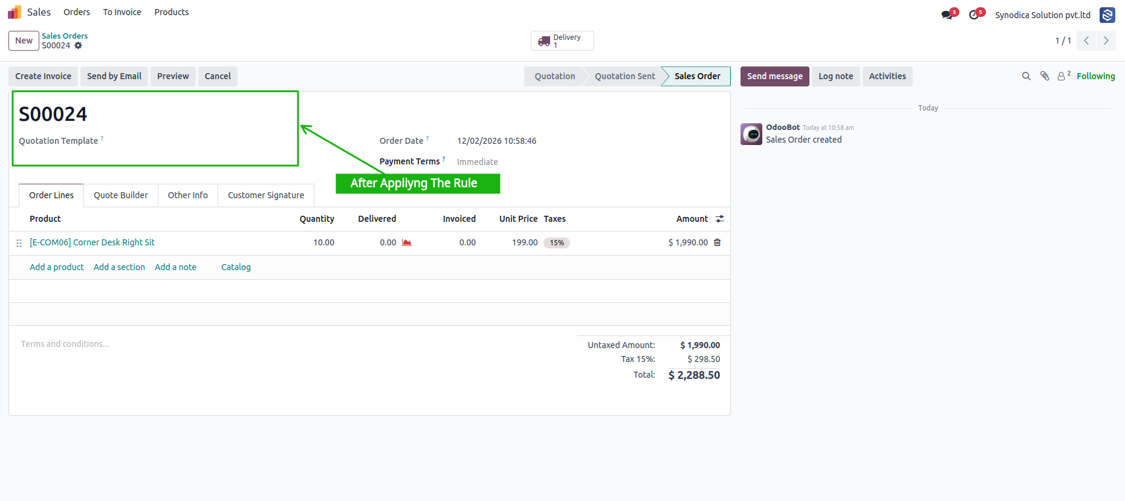Open the paperclip attachments icon

click(x=1045, y=76)
